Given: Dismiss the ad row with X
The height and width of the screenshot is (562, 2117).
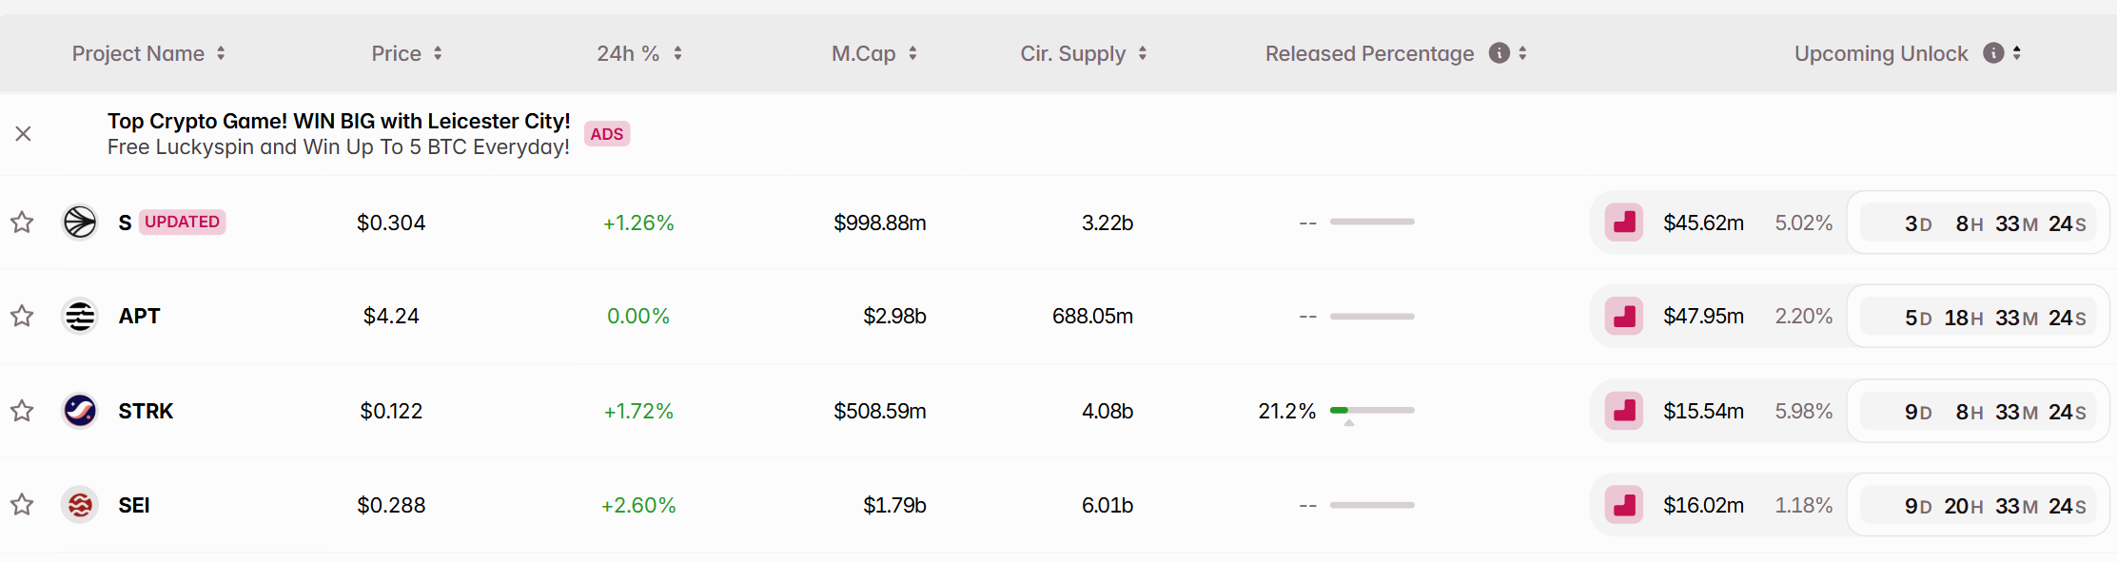Looking at the screenshot, I should pyautogui.click(x=24, y=134).
